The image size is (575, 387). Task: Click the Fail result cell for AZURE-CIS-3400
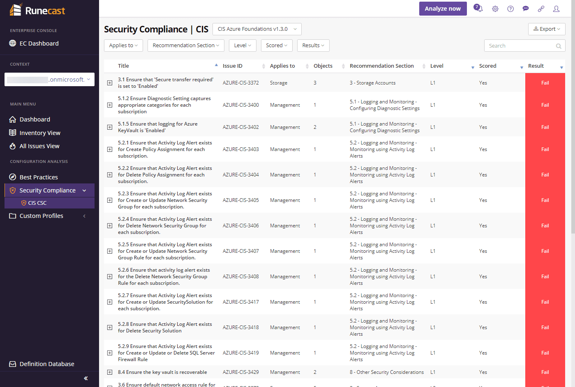coord(545,105)
